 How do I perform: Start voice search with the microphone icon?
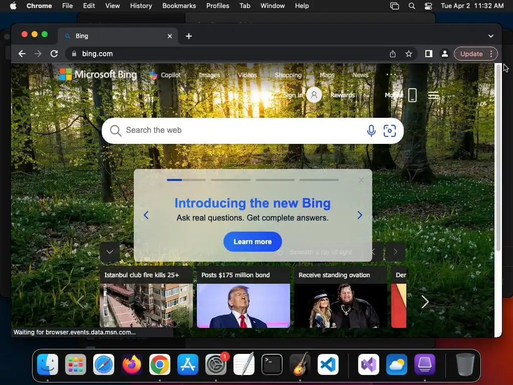click(x=371, y=131)
